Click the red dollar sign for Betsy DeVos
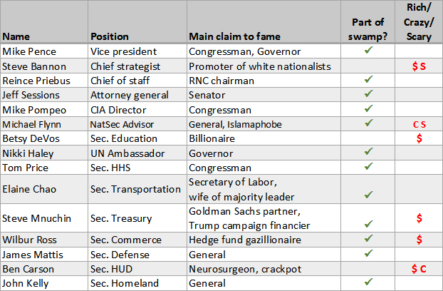The width and height of the screenshot is (443, 291). tap(419, 138)
